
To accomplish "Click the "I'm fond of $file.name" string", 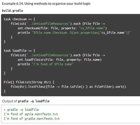I will pos(53,64).
